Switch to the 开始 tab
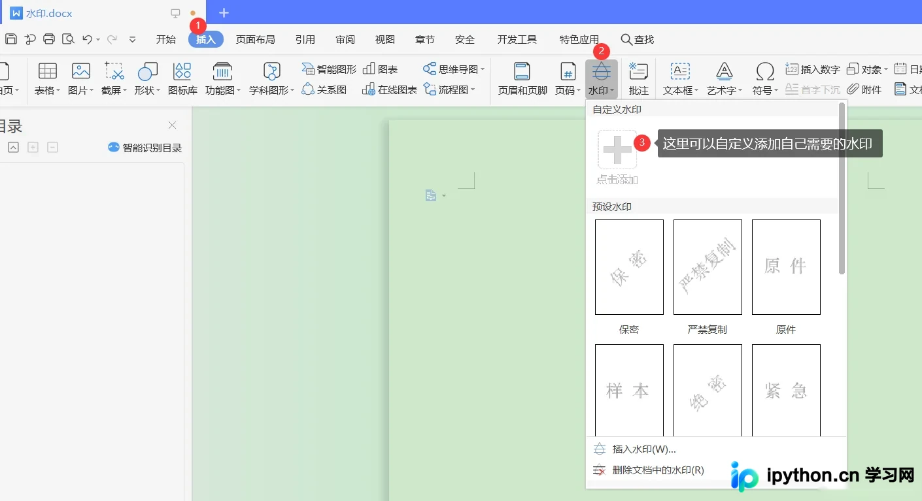This screenshot has width=922, height=501. point(166,40)
